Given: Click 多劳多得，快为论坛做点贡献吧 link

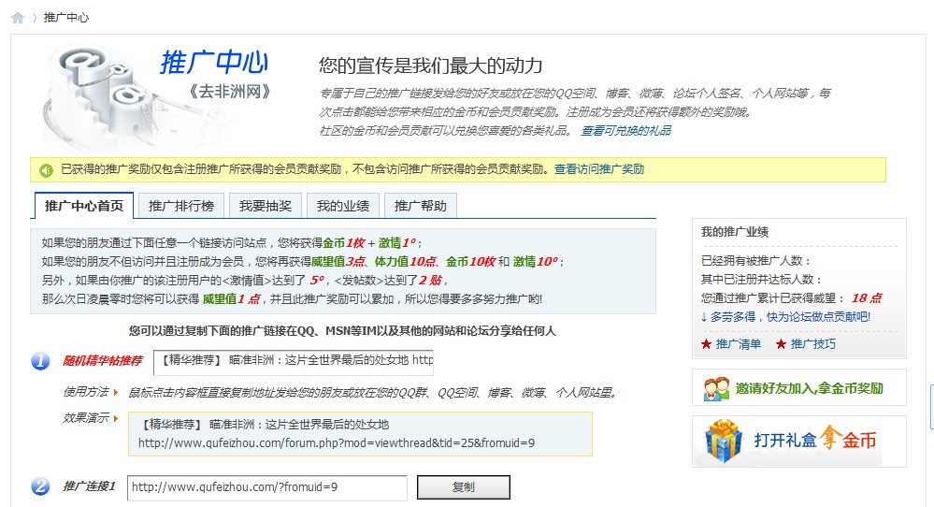Looking at the screenshot, I should [x=785, y=317].
